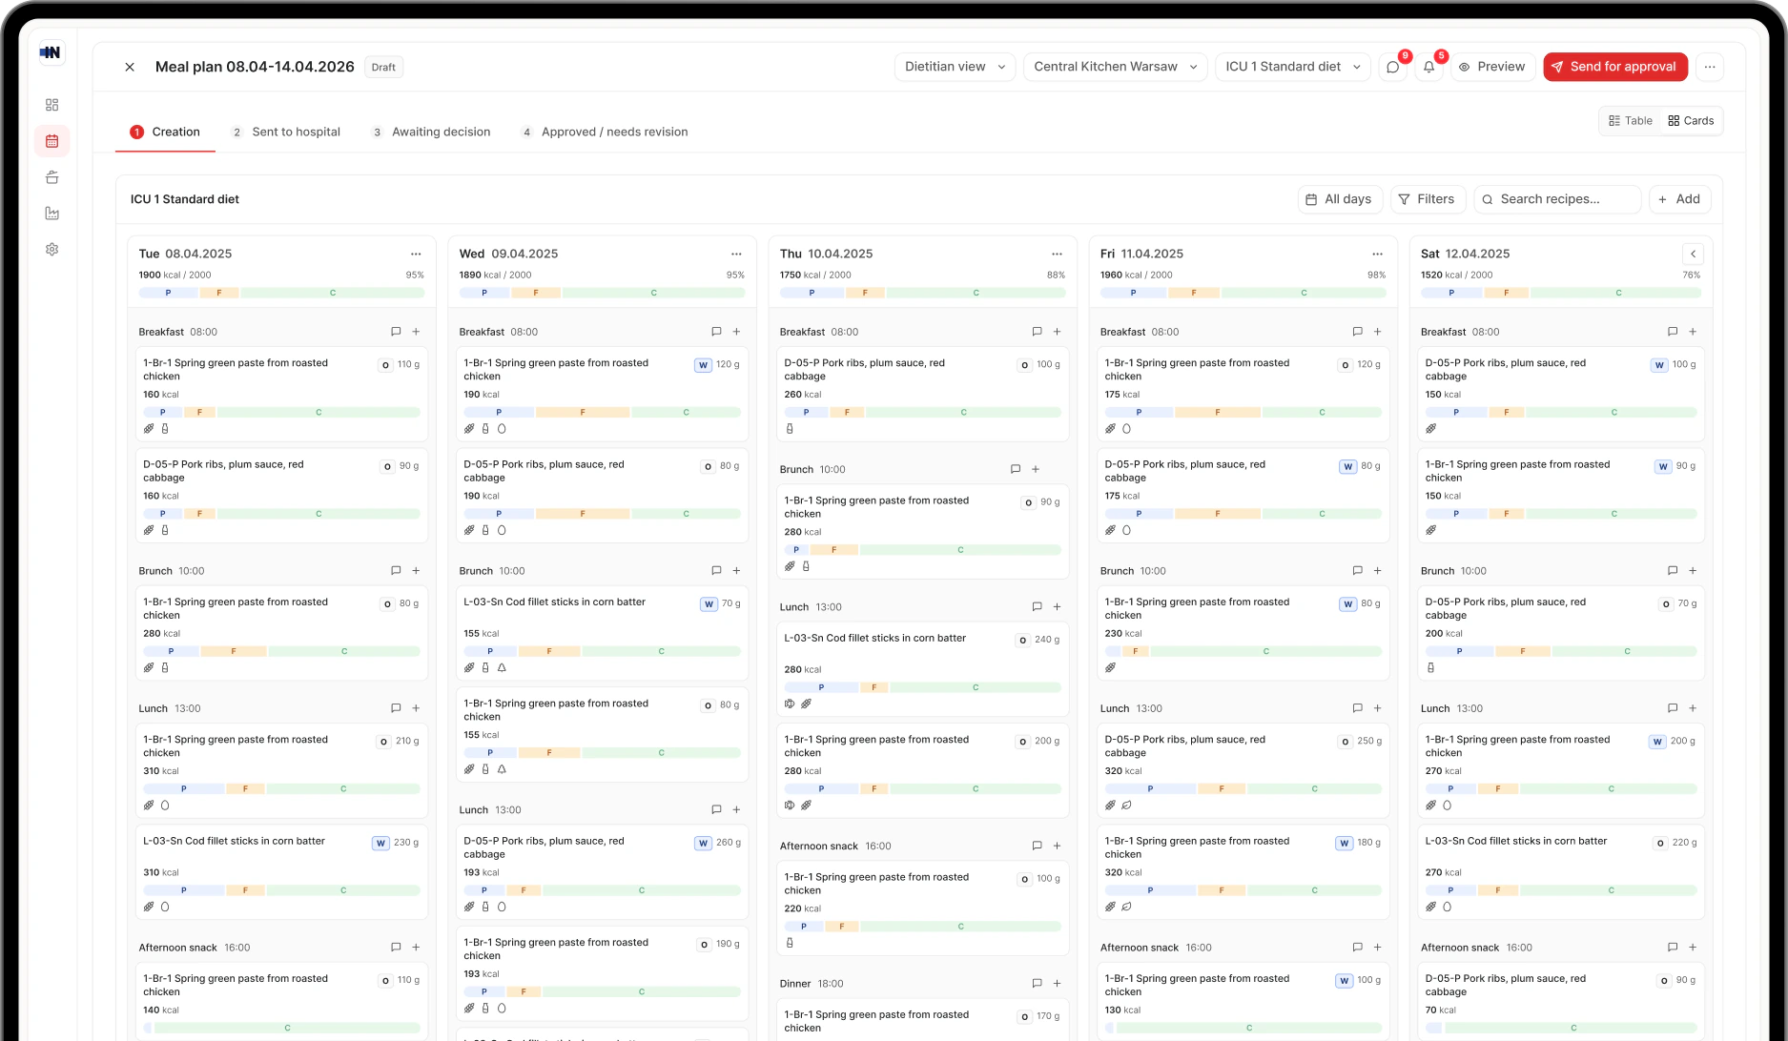
Task: Toggle W badge on Wednesday Cod fillet 70 g
Action: [709, 603]
